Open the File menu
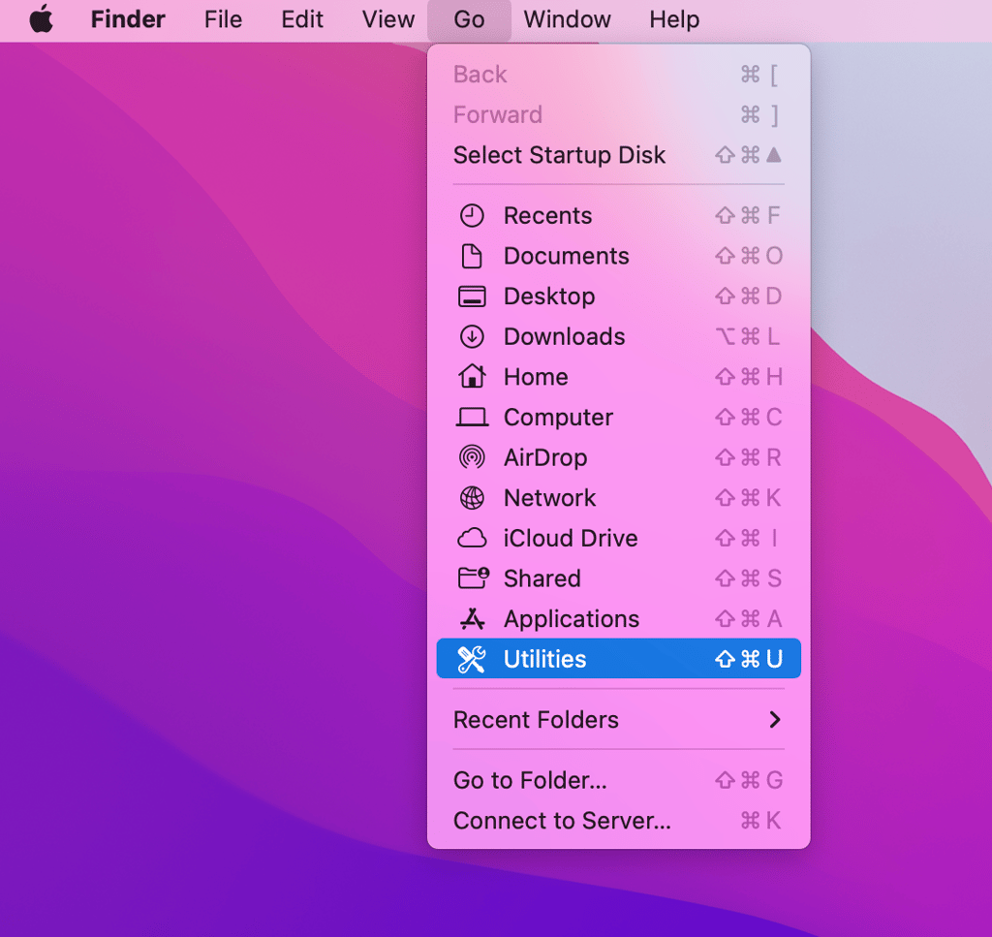 223,19
